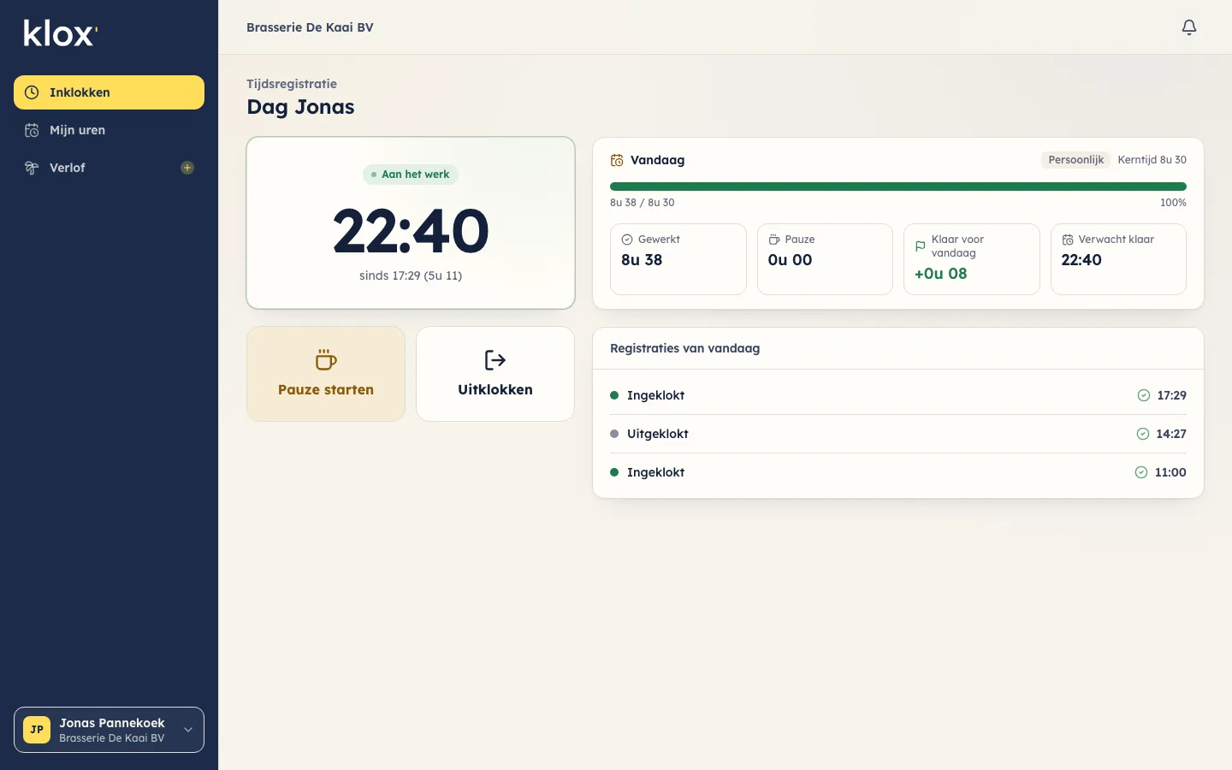
Task: Click the checkmark icon beside 11:00
Action: [1141, 472]
